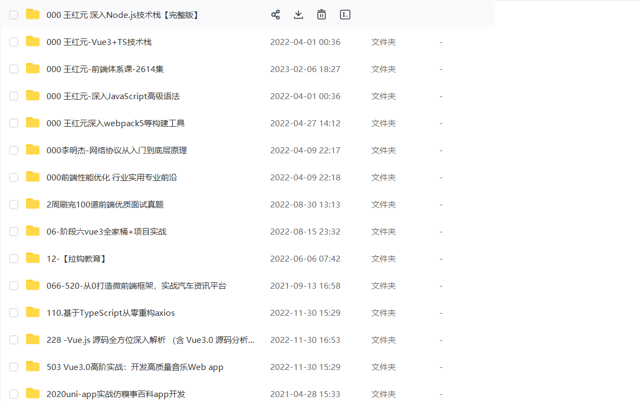Click folder icon of 503 Vue3.0高阶实战

tap(32, 367)
